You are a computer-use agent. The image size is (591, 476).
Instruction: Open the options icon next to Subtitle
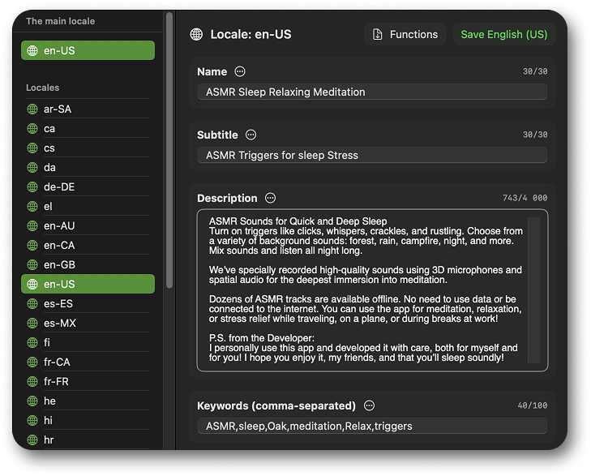click(x=251, y=135)
